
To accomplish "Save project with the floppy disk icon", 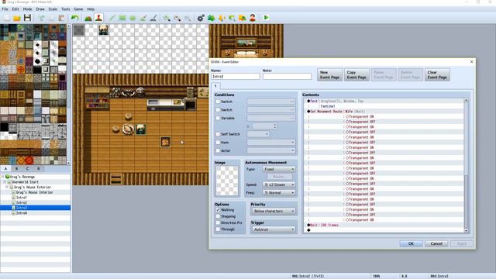I will pos(28,18).
